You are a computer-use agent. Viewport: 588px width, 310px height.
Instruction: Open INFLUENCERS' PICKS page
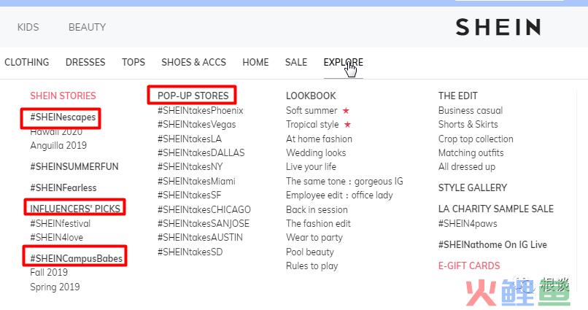[75, 209]
